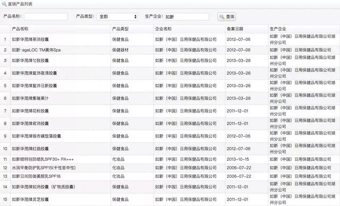Click the 查询 search button

[x=227, y=16]
